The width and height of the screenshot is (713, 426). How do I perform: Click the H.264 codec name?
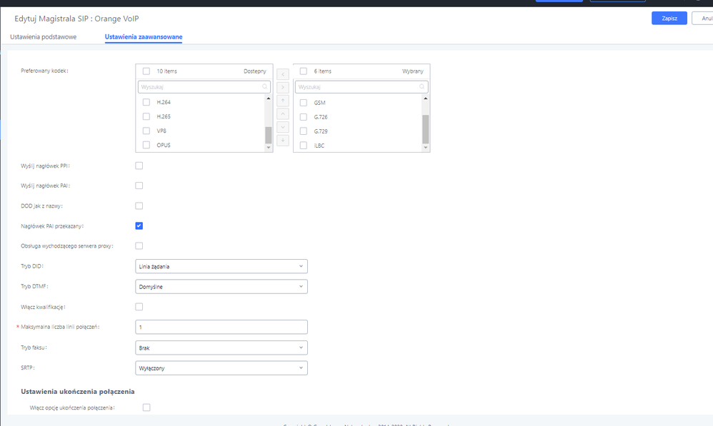click(x=164, y=102)
